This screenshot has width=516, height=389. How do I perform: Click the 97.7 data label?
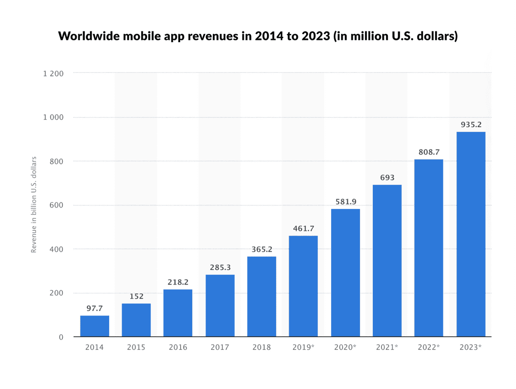(x=94, y=308)
